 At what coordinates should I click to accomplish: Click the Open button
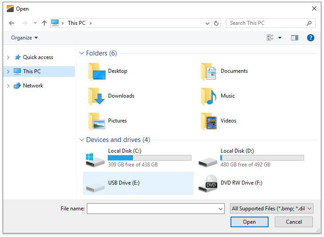249,222
